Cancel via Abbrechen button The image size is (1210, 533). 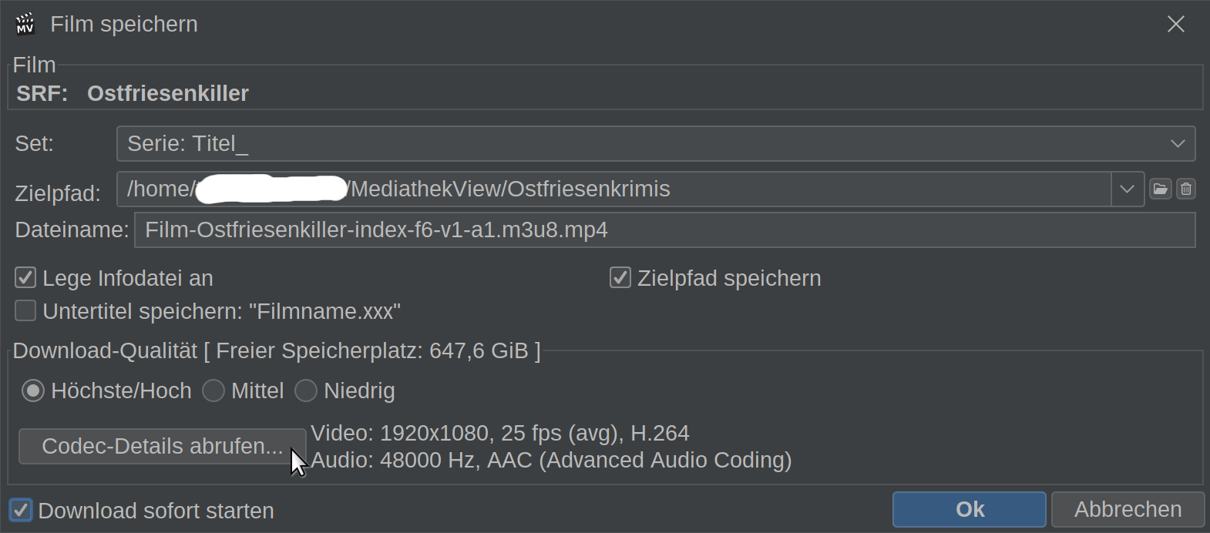[1128, 509]
